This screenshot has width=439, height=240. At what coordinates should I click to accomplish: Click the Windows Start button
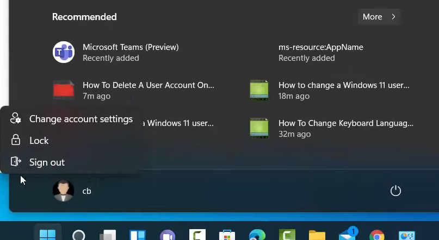pyautogui.click(x=48, y=235)
